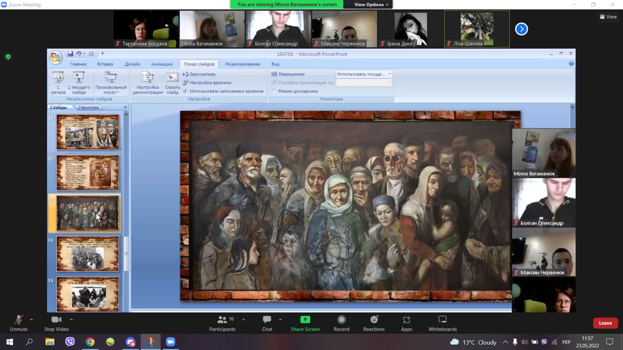Click the red Leave button
Screen dimensions: 623x350
point(605,323)
